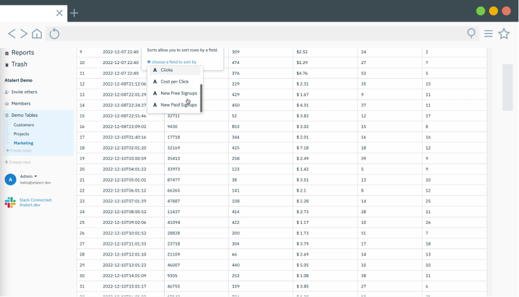
Task: Open the Trash section
Action: [x=19, y=64]
